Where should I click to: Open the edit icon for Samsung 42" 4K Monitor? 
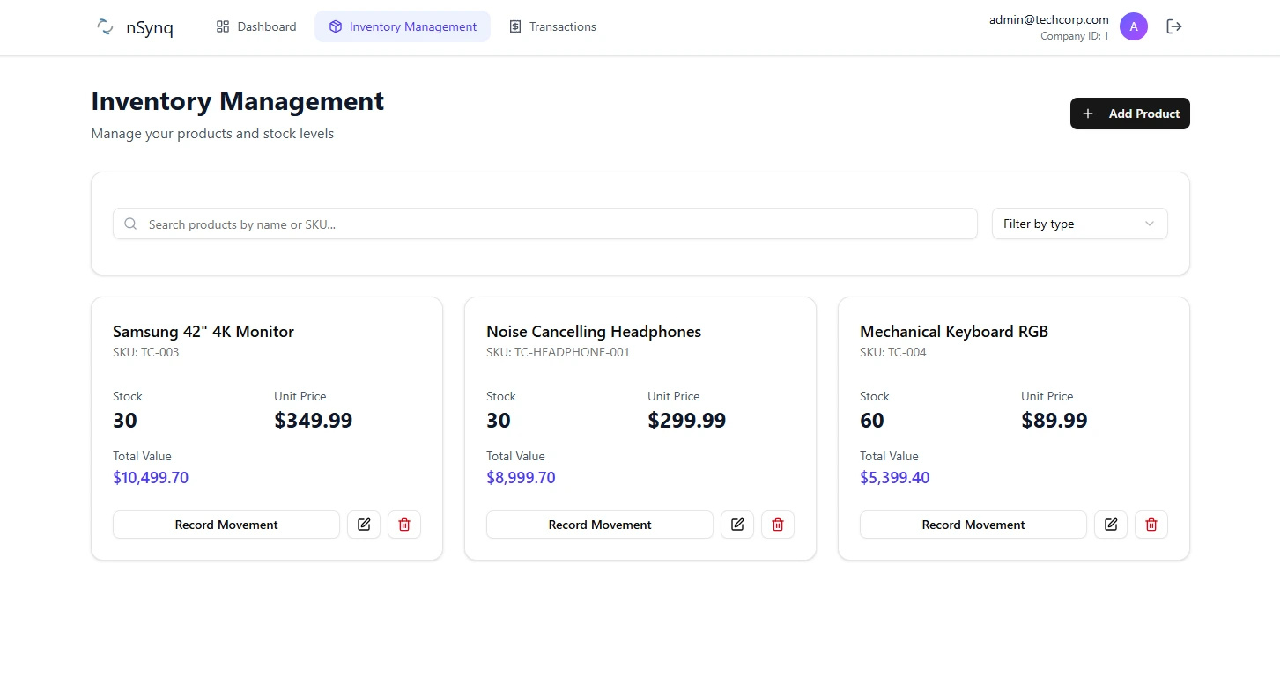coord(363,524)
